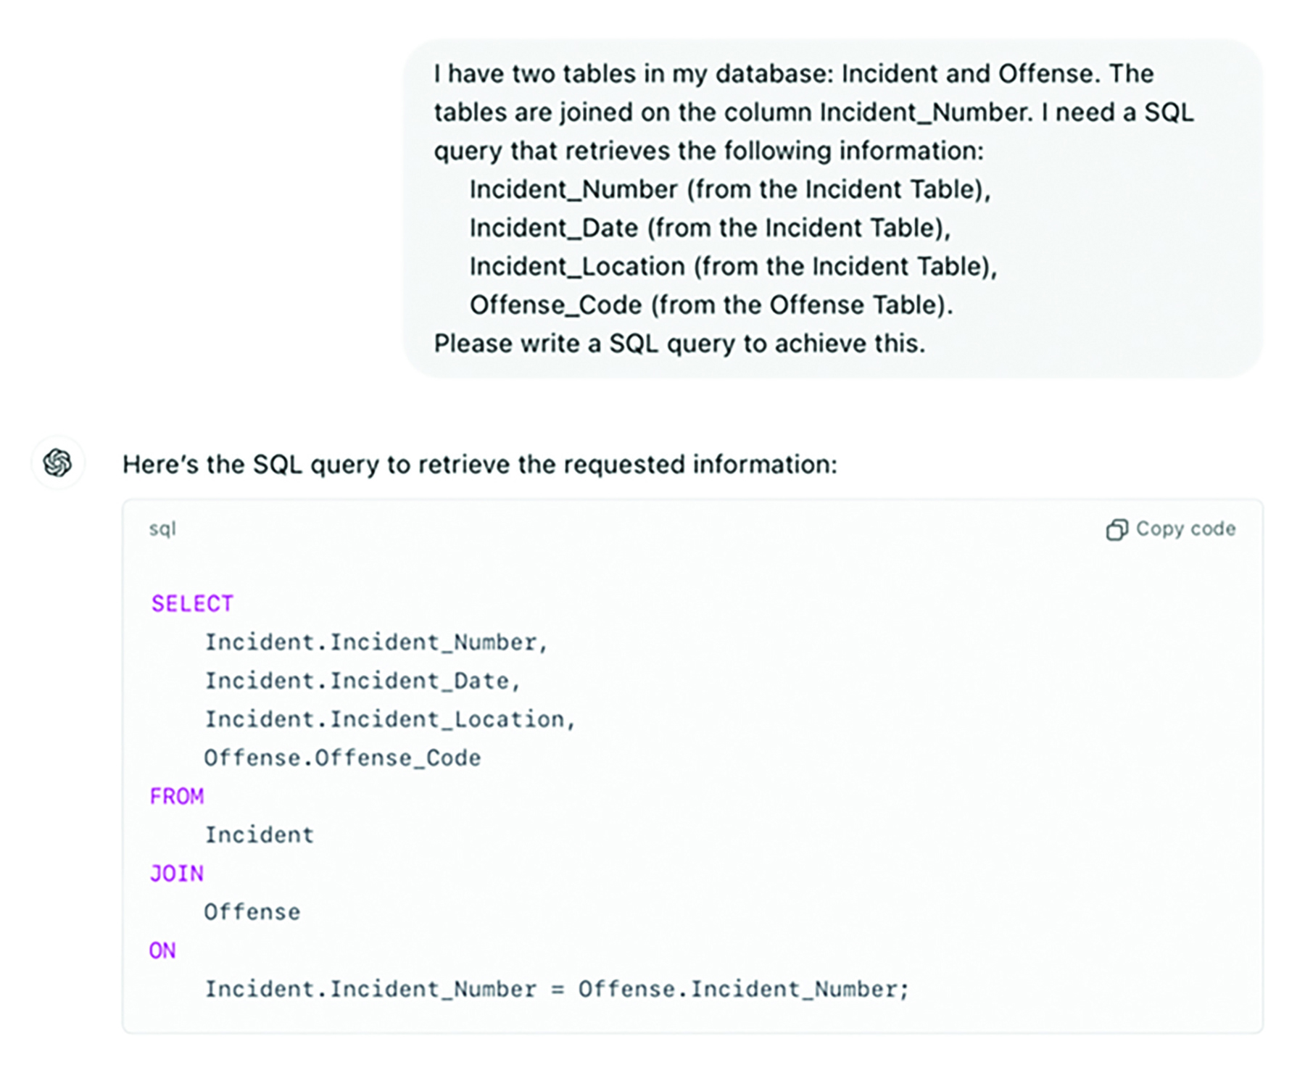Click the Incident.Incident_Date code line
This screenshot has height=1073, width=1305.
(362, 681)
